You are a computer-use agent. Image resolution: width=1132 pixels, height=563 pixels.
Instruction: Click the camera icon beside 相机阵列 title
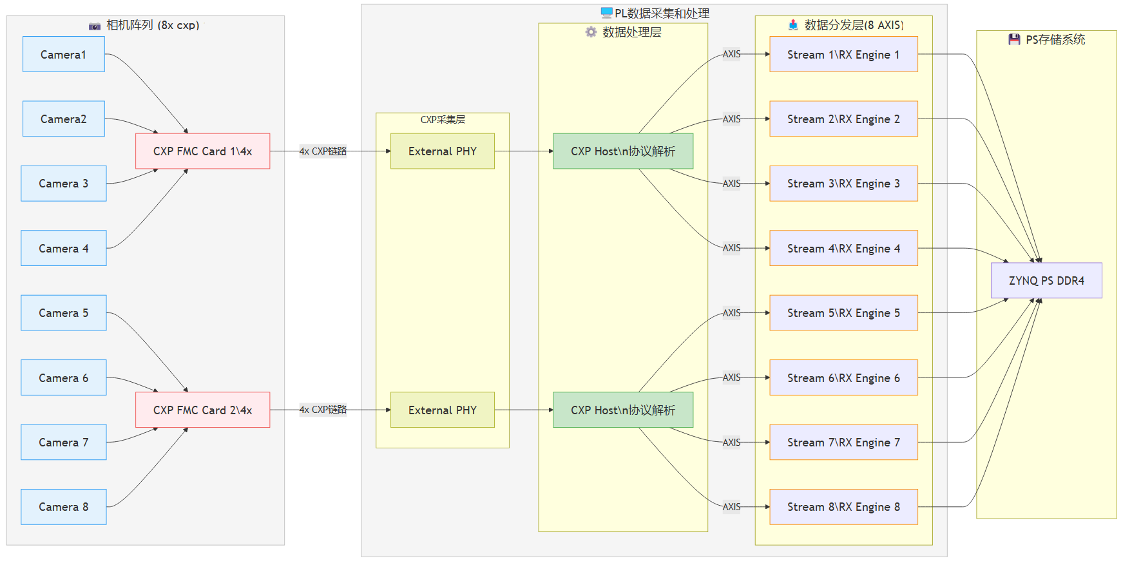coord(95,26)
